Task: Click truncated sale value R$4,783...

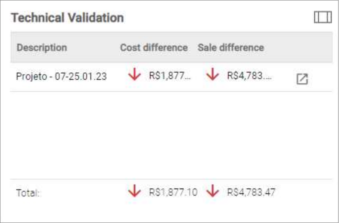Action: click(x=249, y=76)
